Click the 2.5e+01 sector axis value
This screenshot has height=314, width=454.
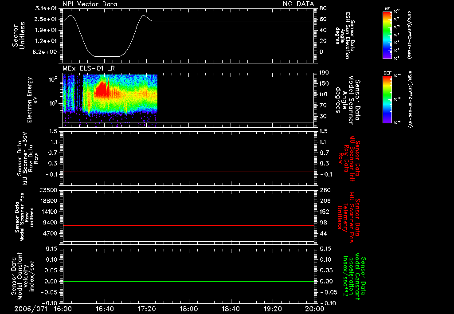pyautogui.click(x=46, y=20)
